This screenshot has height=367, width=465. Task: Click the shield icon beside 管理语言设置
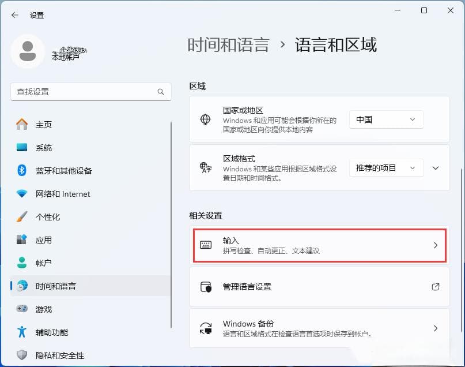tap(206, 287)
